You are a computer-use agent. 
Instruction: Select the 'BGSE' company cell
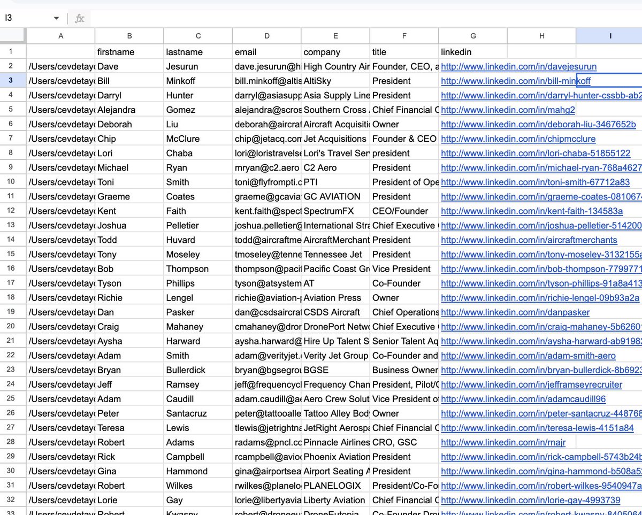click(x=335, y=370)
